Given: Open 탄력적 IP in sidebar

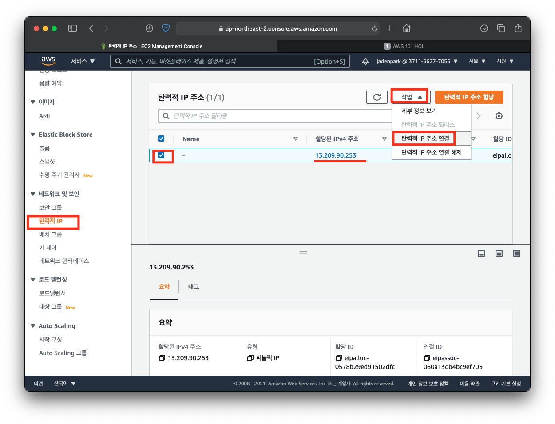Looking at the screenshot, I should 51,221.
